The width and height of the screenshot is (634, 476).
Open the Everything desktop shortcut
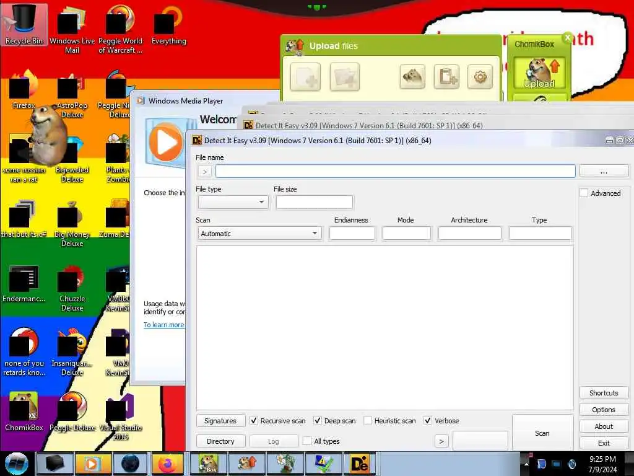click(168, 25)
